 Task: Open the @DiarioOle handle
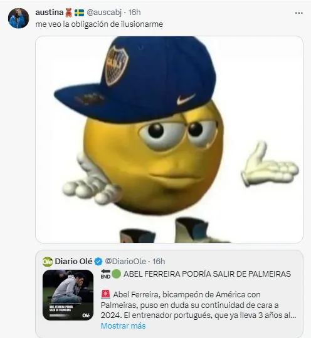pos(125,262)
